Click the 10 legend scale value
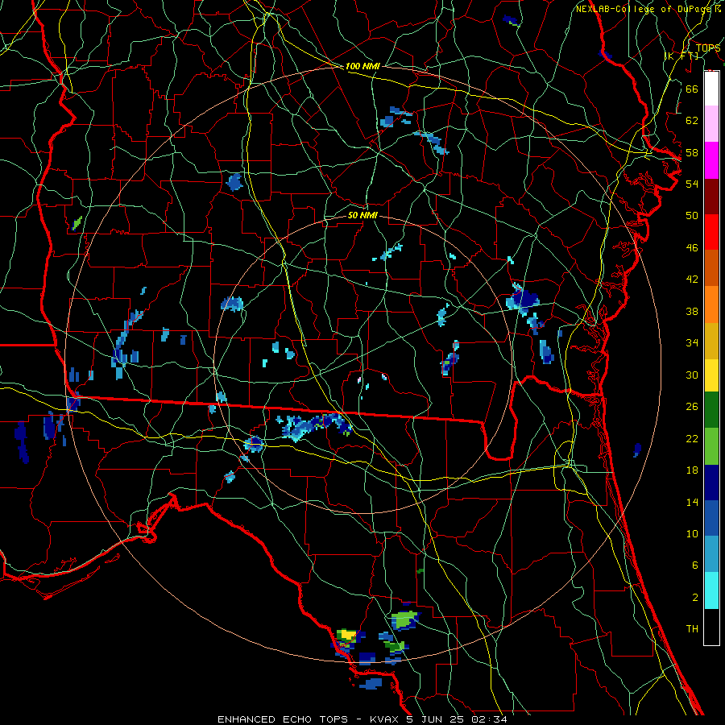The image size is (725, 725). 692,533
